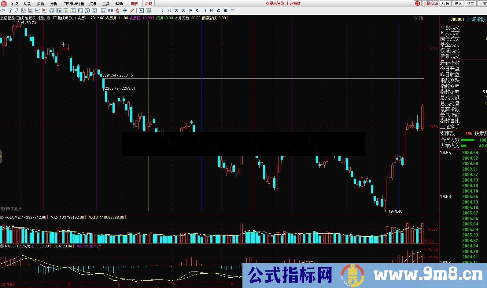
Task: Expand the MACD indicator dropdown arrow
Action: (2, 246)
